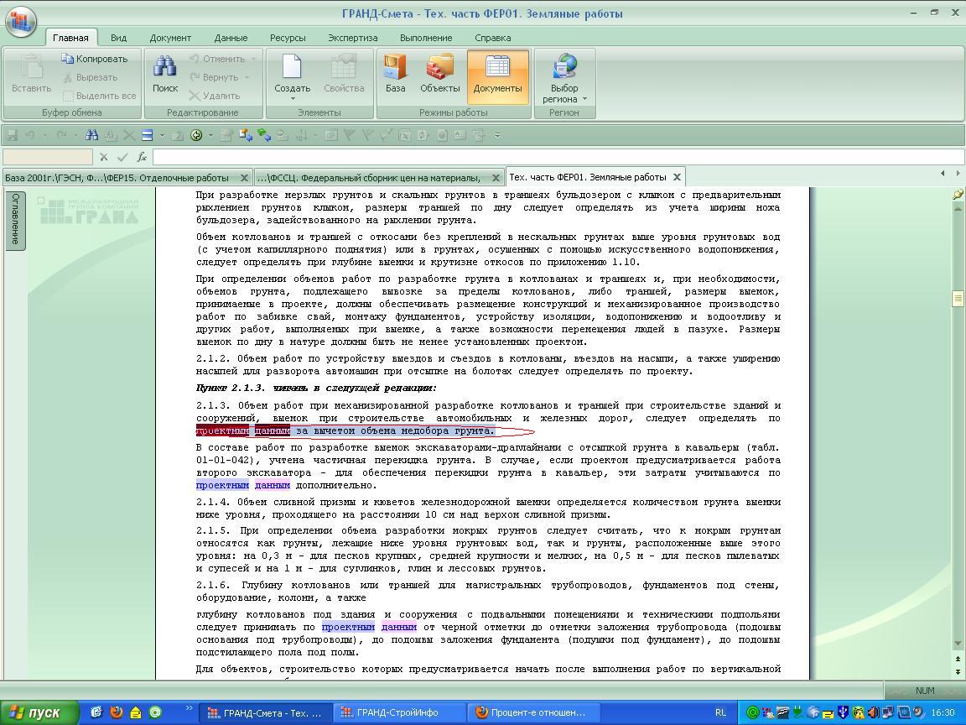Viewport: 966px width, 725px height.
Task: Click highlighted 'проектным' in paragraph 2.1.6
Action: point(347,627)
